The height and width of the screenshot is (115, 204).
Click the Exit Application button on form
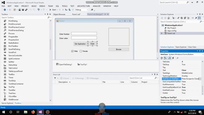point(80,44)
